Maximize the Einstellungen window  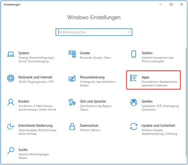tap(171, 4)
